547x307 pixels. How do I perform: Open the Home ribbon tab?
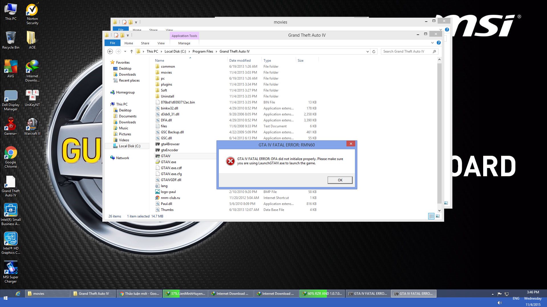(129, 43)
